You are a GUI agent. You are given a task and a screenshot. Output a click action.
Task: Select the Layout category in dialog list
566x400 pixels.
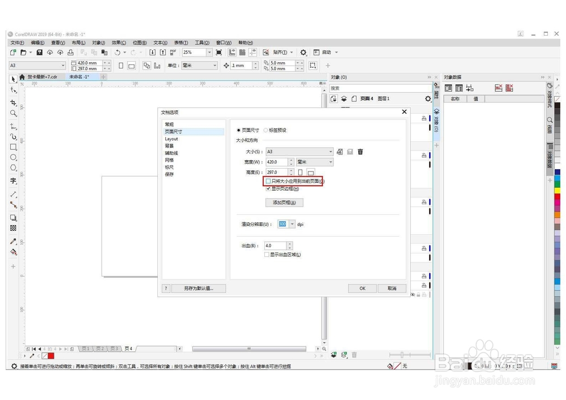pos(171,139)
